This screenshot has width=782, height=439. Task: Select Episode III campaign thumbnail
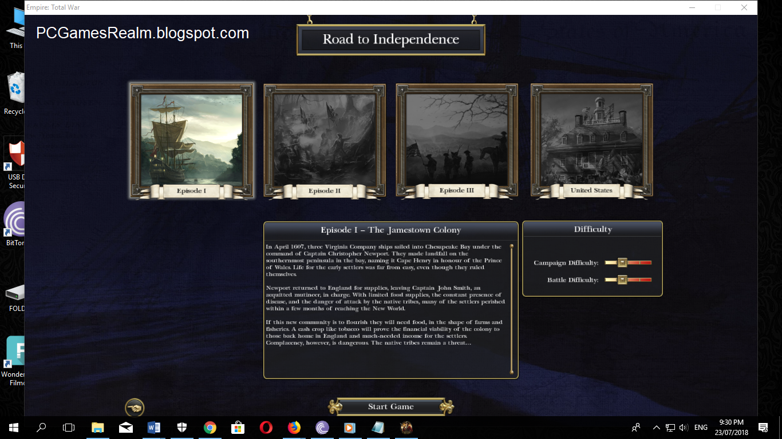(x=457, y=141)
